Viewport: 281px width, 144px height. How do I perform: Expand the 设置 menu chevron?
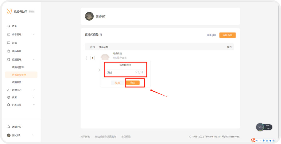34,97
